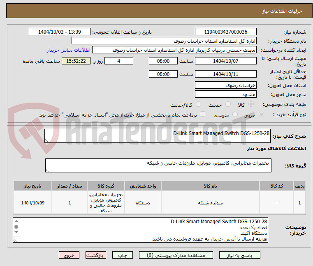The width and height of the screenshot is (313, 266).
Task: Select the 'کالا' radio button
Action: pos(251,104)
